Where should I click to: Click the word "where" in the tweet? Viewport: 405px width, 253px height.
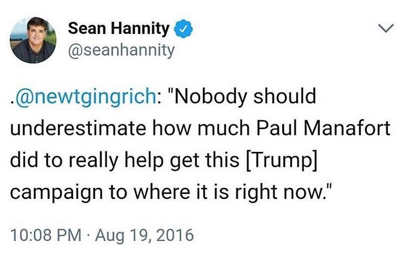point(162,192)
